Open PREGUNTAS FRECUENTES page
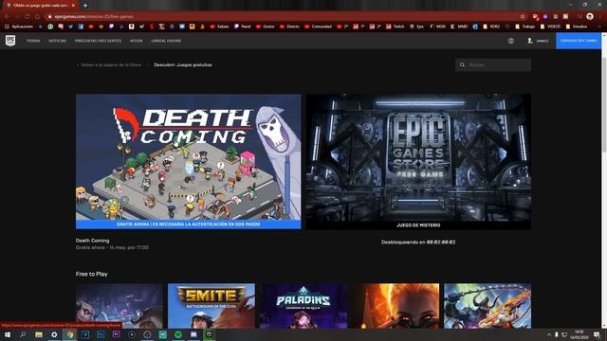This screenshot has width=607, height=341. pos(98,41)
